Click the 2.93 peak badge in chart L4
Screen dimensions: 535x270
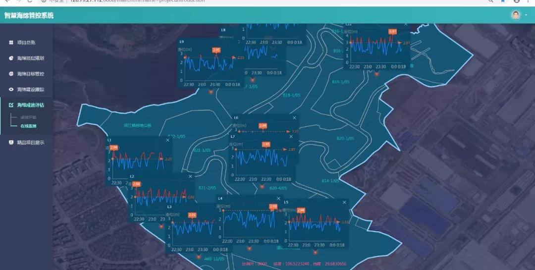click(x=273, y=207)
